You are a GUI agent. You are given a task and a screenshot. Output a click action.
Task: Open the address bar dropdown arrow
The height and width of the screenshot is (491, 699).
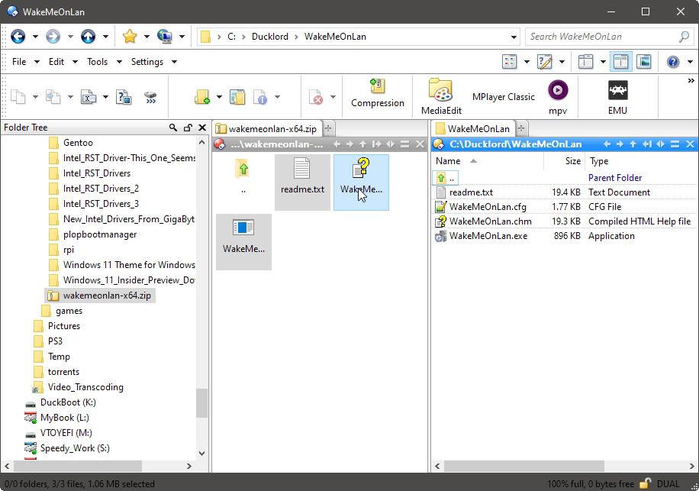click(x=513, y=36)
